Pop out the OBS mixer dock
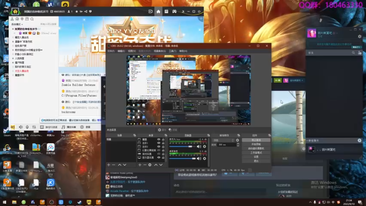The width and height of the screenshot is (366, 206). point(208,136)
